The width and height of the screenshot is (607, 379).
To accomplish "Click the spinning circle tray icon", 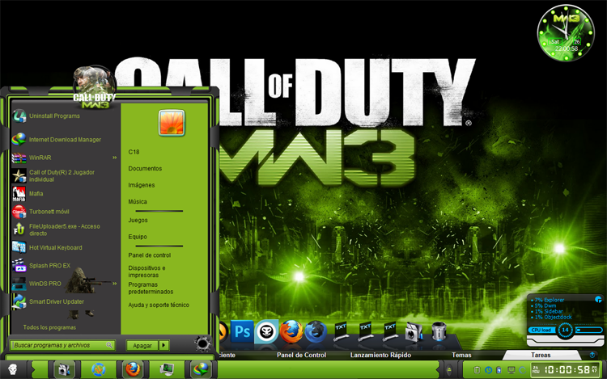I will (522, 370).
